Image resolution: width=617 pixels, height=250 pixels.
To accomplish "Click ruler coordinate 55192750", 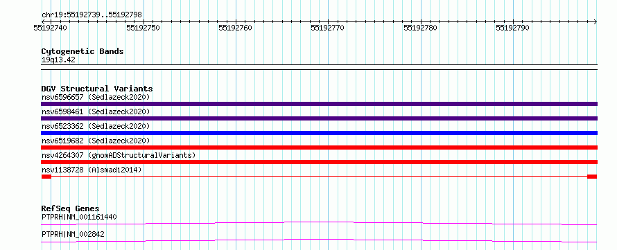I will 143,28.
